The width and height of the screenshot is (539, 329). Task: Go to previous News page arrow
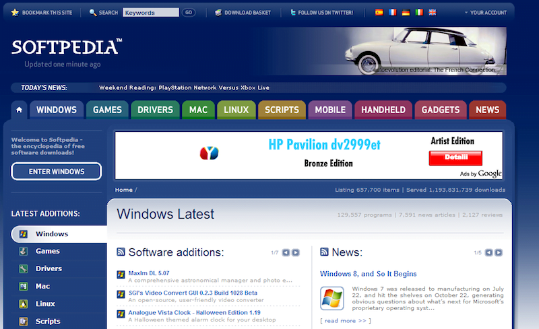pos(489,253)
